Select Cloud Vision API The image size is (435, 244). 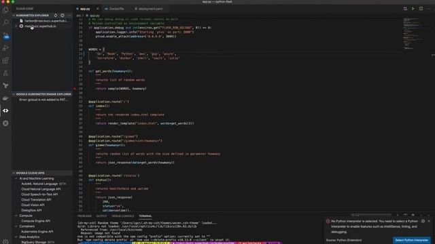33,205
